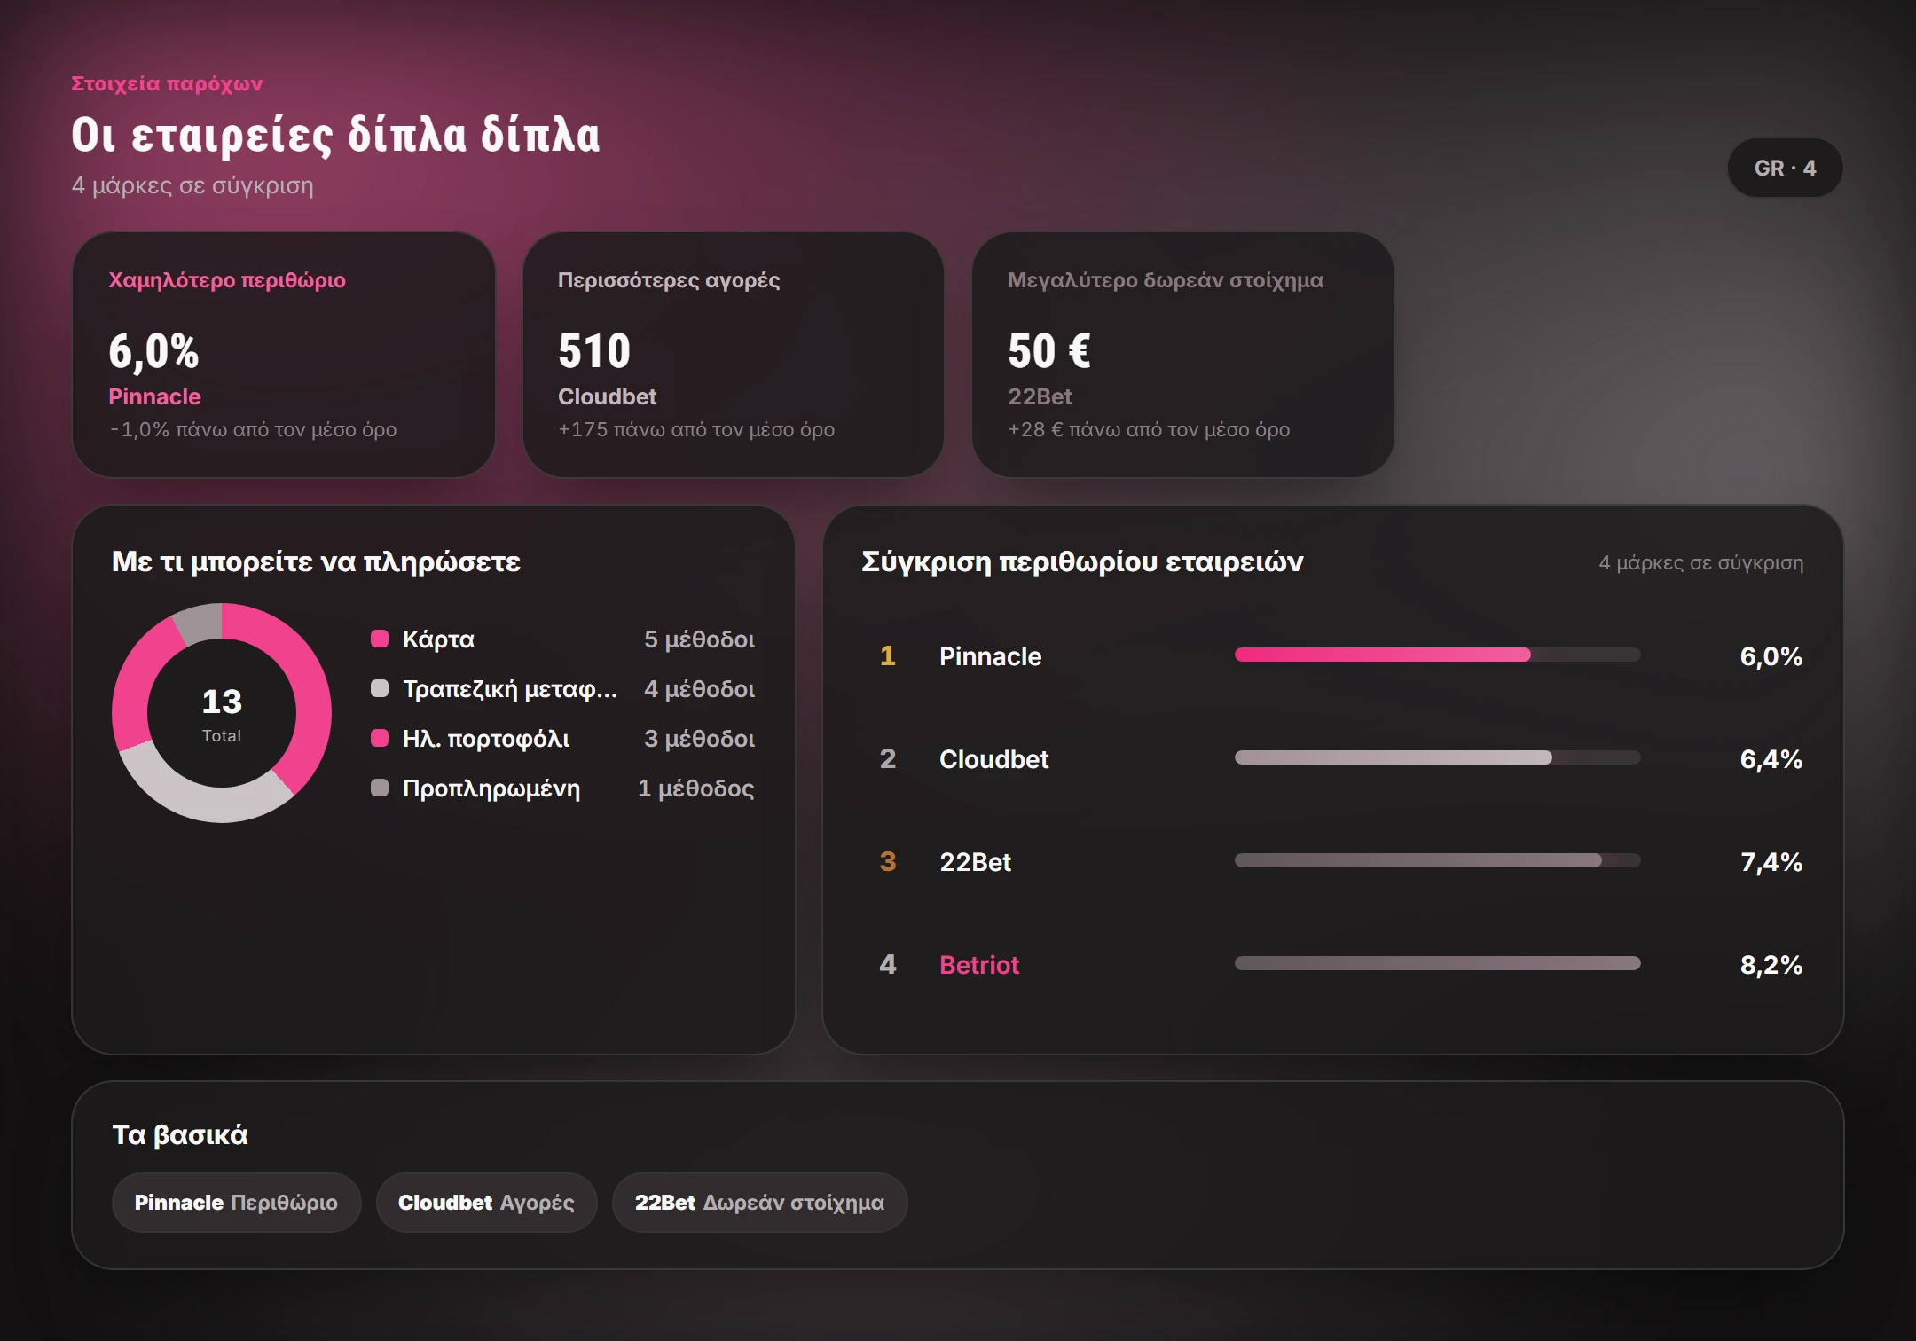Viewport: 1916px width, 1341px height.
Task: Click the pink Betriot brand name
Action: 979,965
